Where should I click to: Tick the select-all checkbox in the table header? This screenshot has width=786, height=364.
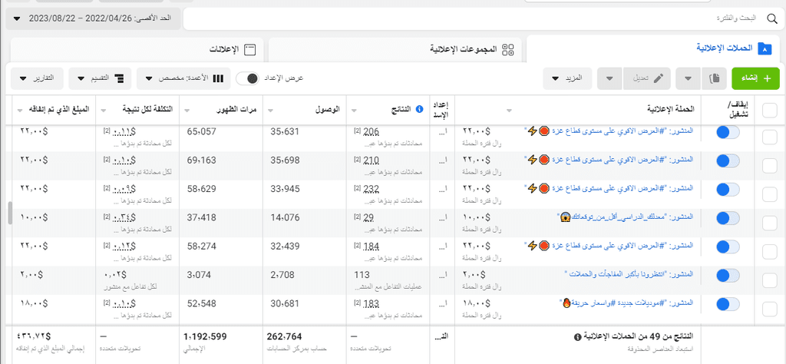coord(769,111)
